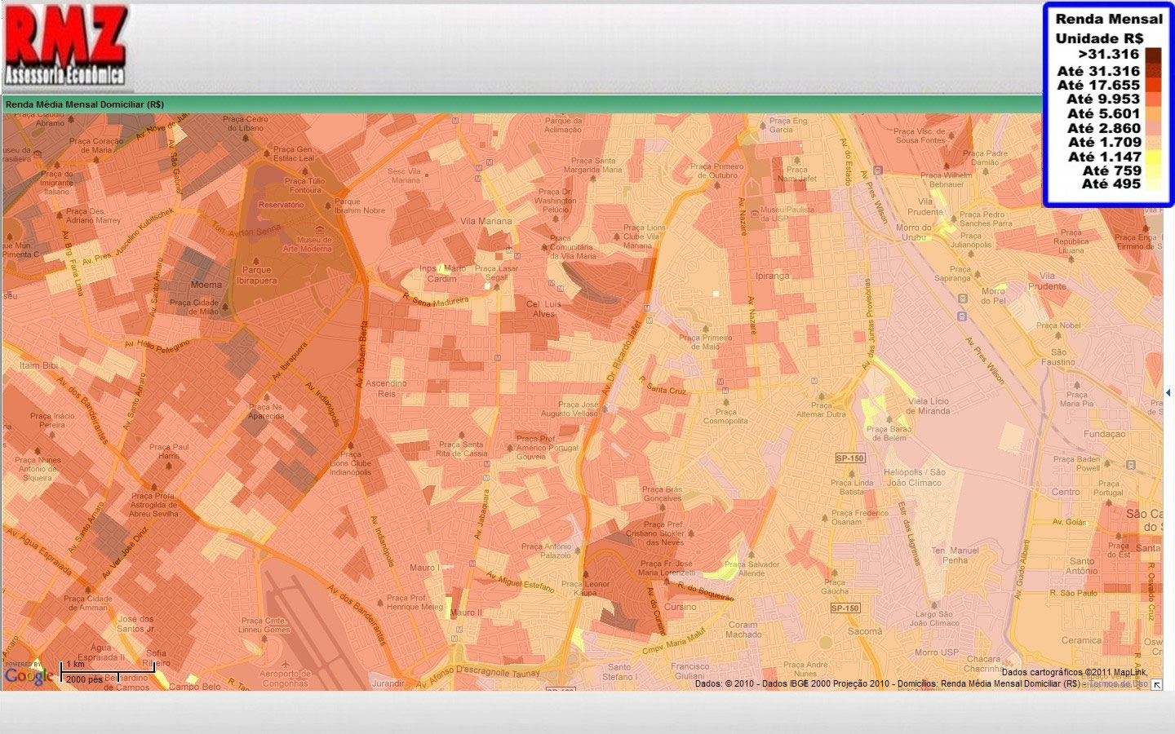Click the Praça Santa Rita de Cássia marker
1175x734 pixels.
[462, 435]
